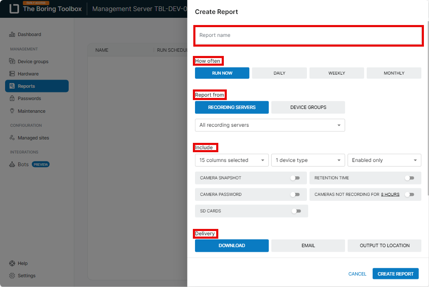429x287 pixels.
Task: Toggle the SD Cards switch
Action: point(296,211)
